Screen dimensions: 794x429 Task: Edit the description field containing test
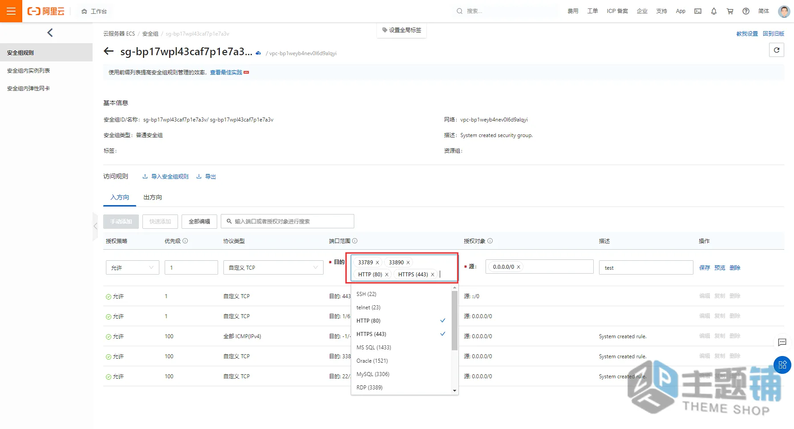pyautogui.click(x=646, y=267)
